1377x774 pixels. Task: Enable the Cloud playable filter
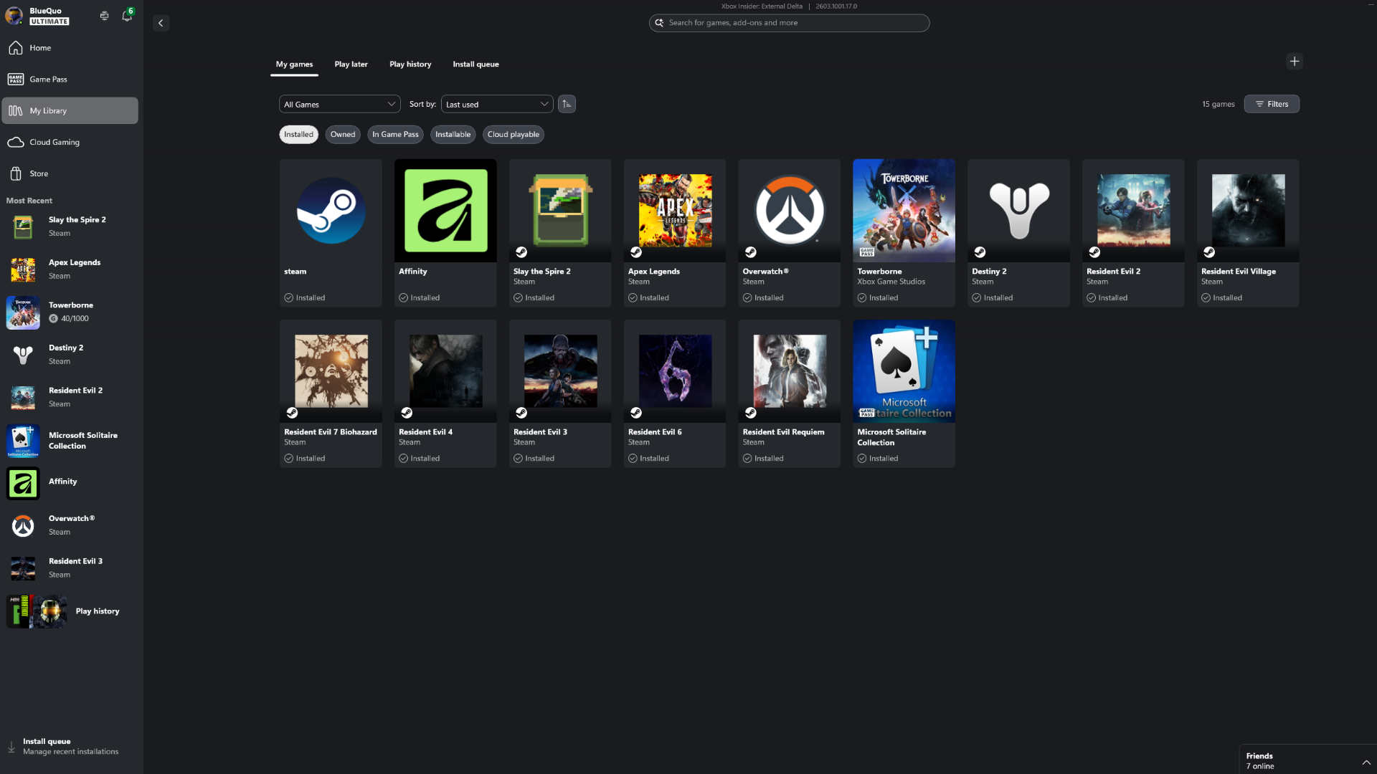[513, 134]
